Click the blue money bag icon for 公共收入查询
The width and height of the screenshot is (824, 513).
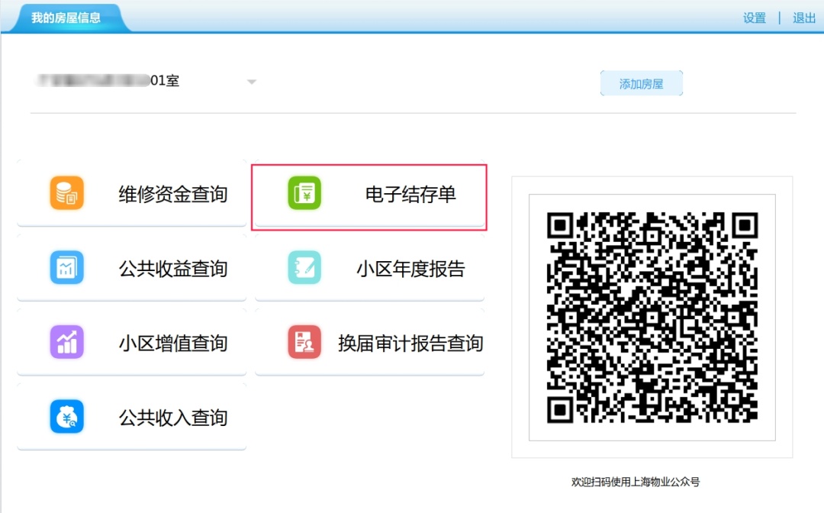tap(67, 417)
